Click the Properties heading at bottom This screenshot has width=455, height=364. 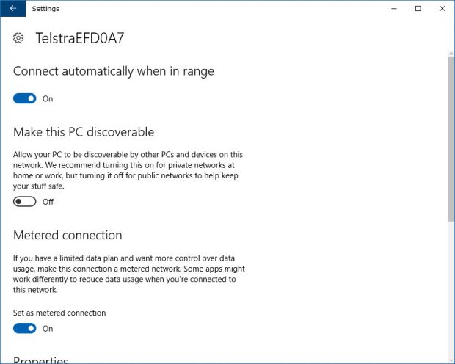coord(40,360)
